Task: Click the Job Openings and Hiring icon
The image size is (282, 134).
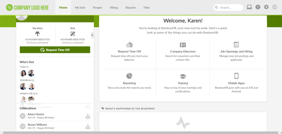Action: point(236,44)
